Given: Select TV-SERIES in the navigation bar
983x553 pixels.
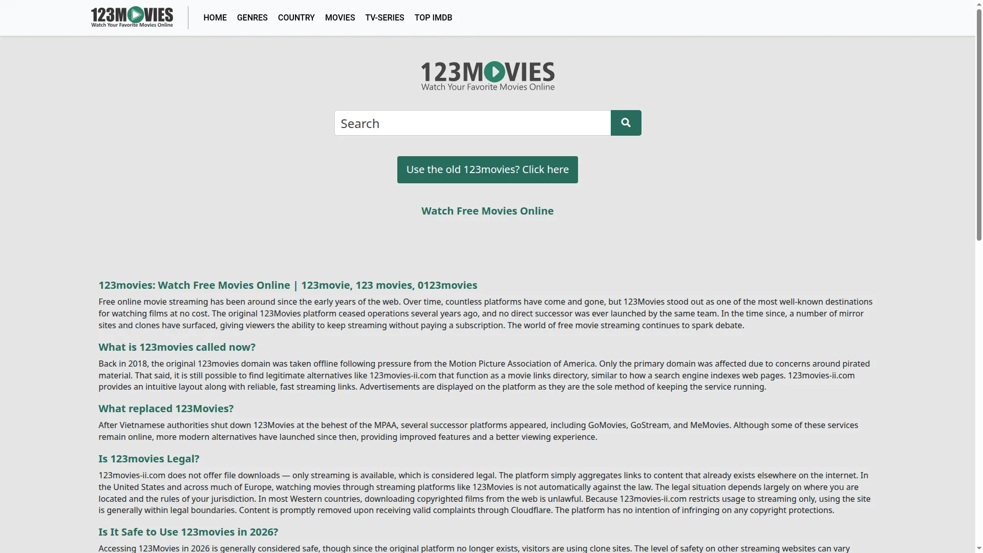Looking at the screenshot, I should (x=384, y=17).
